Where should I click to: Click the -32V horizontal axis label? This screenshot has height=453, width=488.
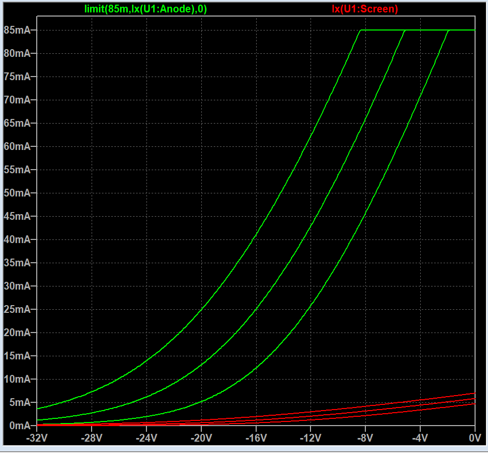[37, 438]
